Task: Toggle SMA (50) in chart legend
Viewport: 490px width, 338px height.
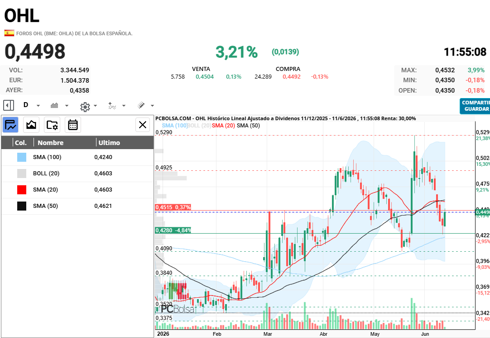Action: tap(248, 125)
